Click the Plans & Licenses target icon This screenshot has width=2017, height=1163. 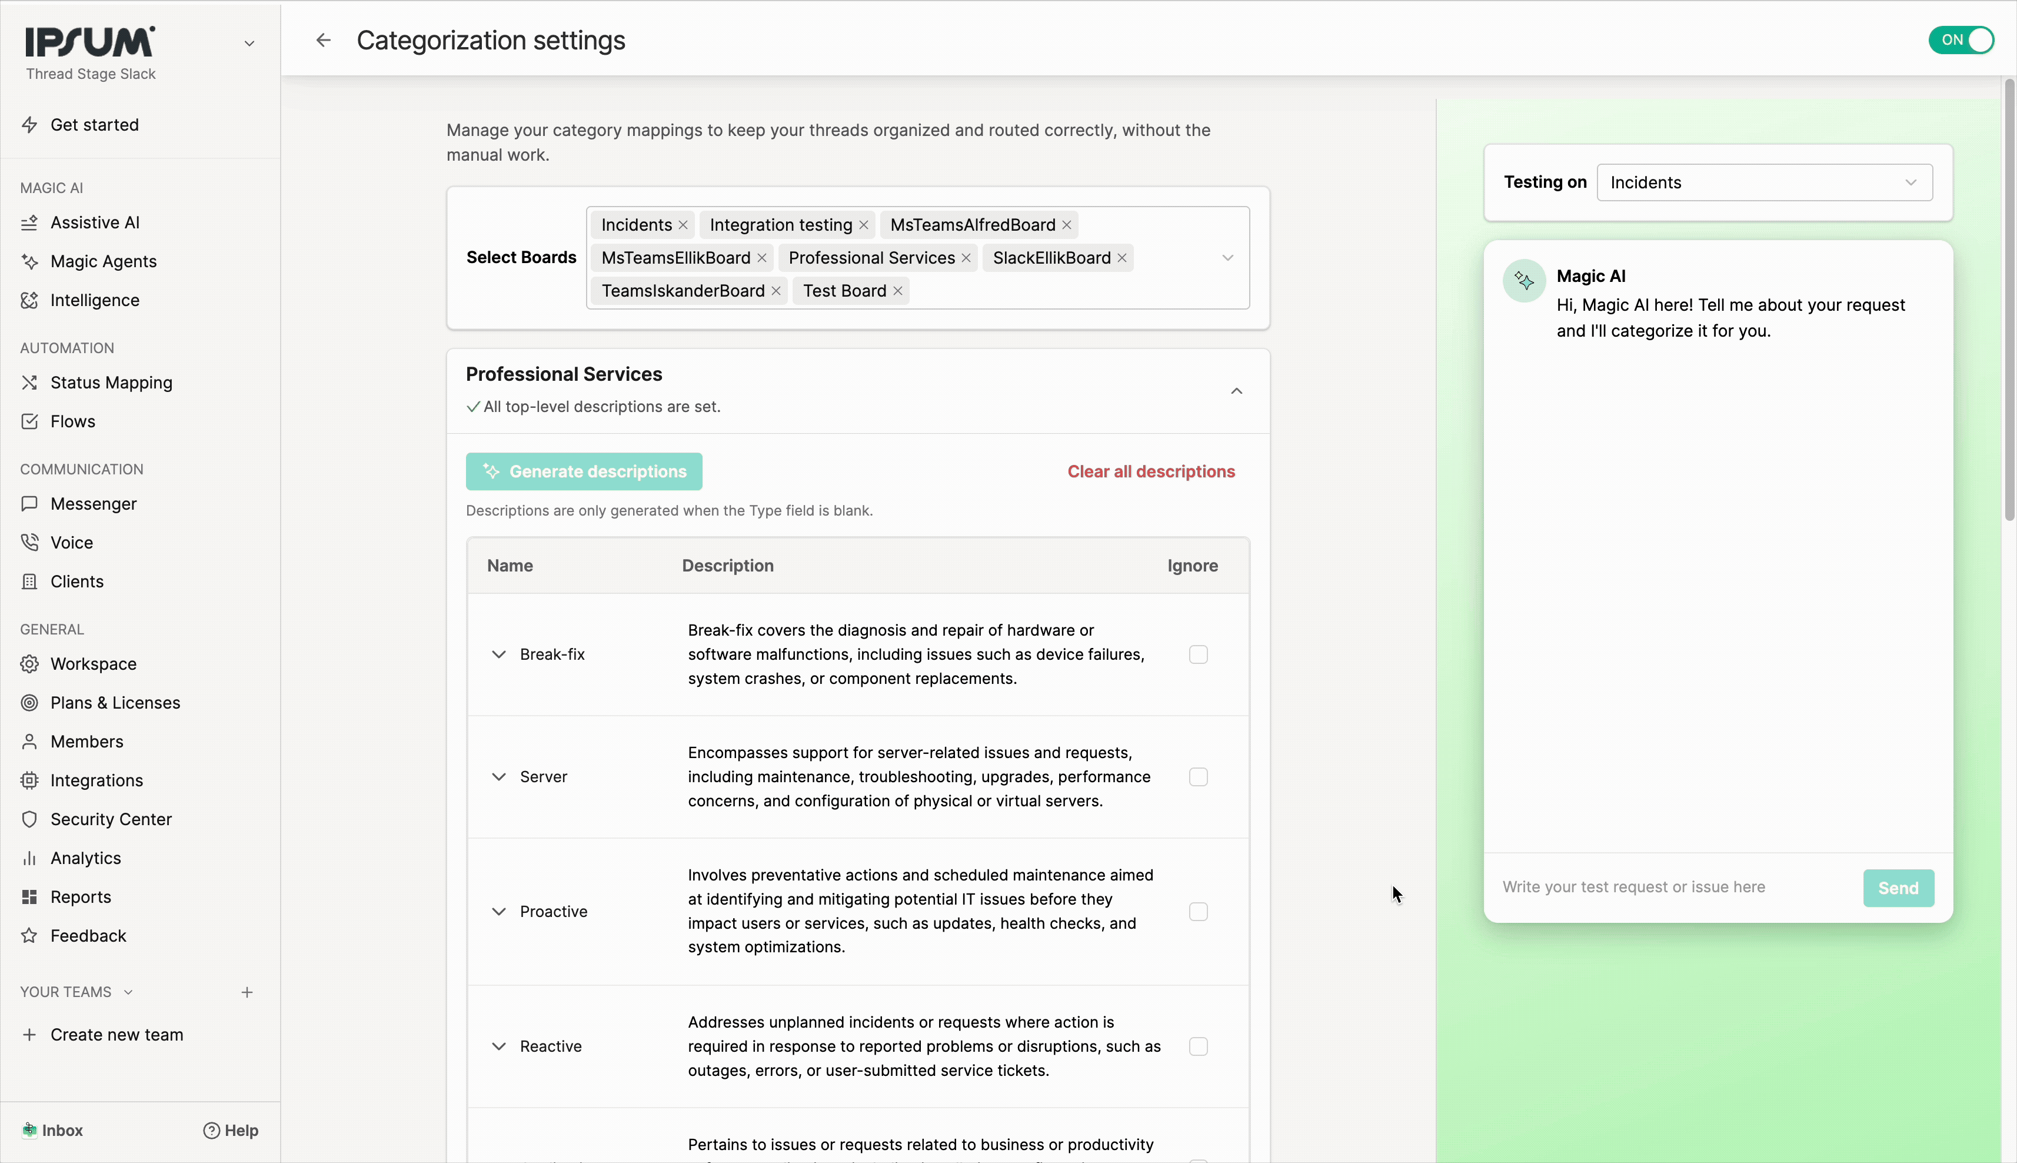[x=29, y=703]
